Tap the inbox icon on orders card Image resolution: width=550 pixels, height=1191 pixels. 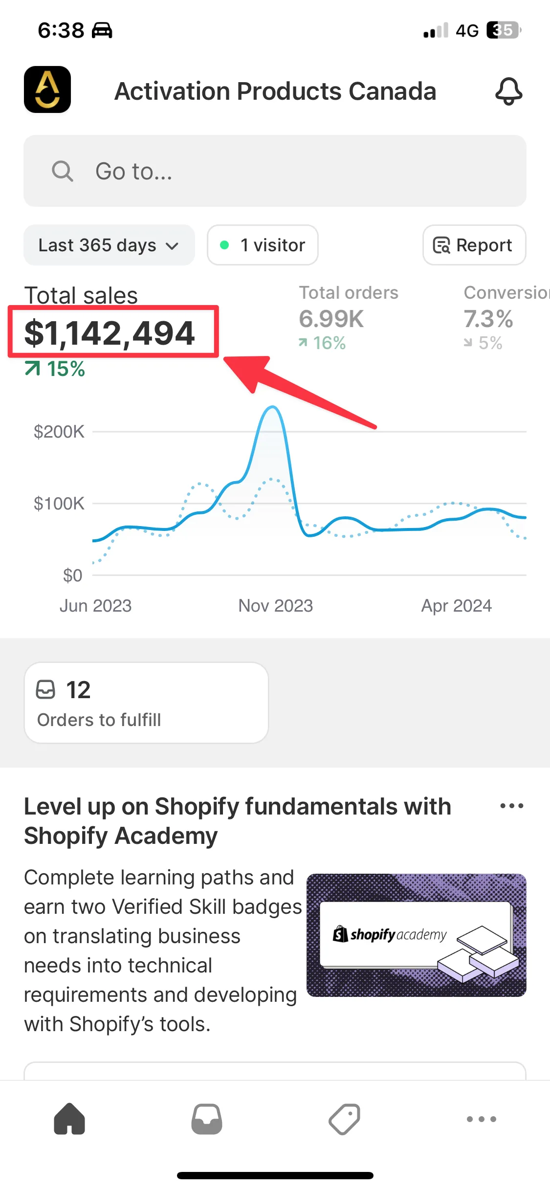pos(45,690)
